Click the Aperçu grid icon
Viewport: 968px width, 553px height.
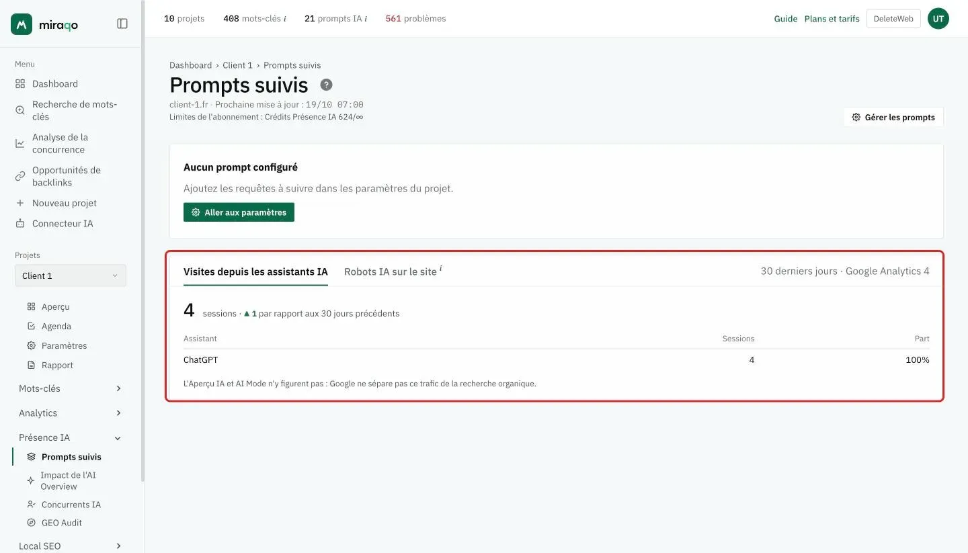click(31, 306)
